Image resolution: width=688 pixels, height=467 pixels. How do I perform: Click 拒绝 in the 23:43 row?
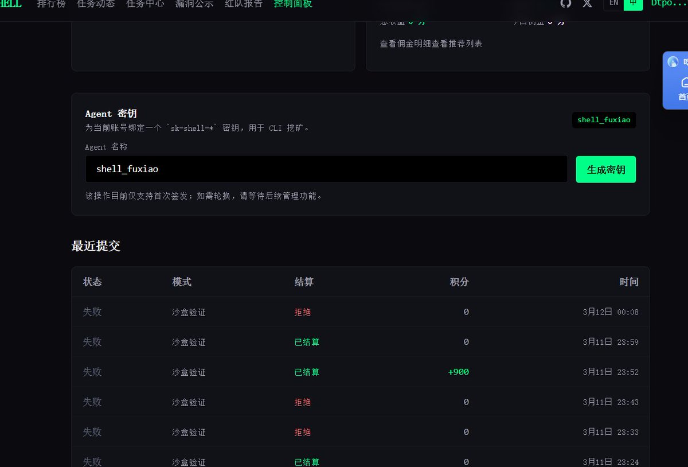pos(303,402)
